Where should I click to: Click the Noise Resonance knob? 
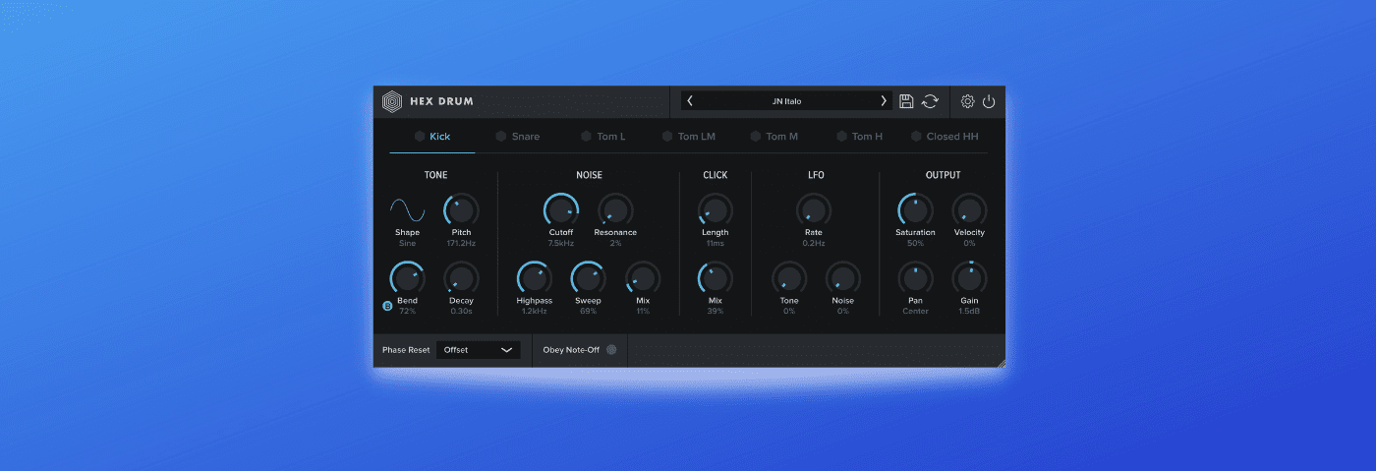pyautogui.click(x=615, y=209)
